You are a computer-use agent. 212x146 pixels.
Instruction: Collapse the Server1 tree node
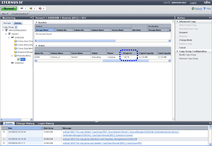[6, 34]
